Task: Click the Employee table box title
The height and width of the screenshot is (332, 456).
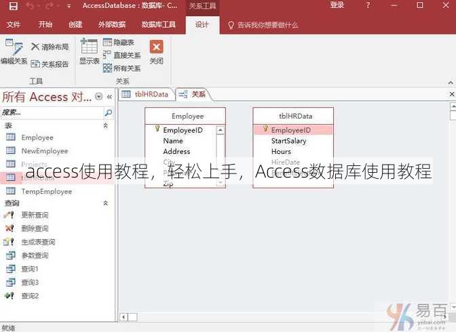Action: click(x=187, y=116)
